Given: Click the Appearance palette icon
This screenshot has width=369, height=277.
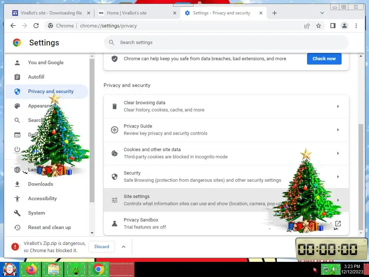Looking at the screenshot, I should (17, 106).
